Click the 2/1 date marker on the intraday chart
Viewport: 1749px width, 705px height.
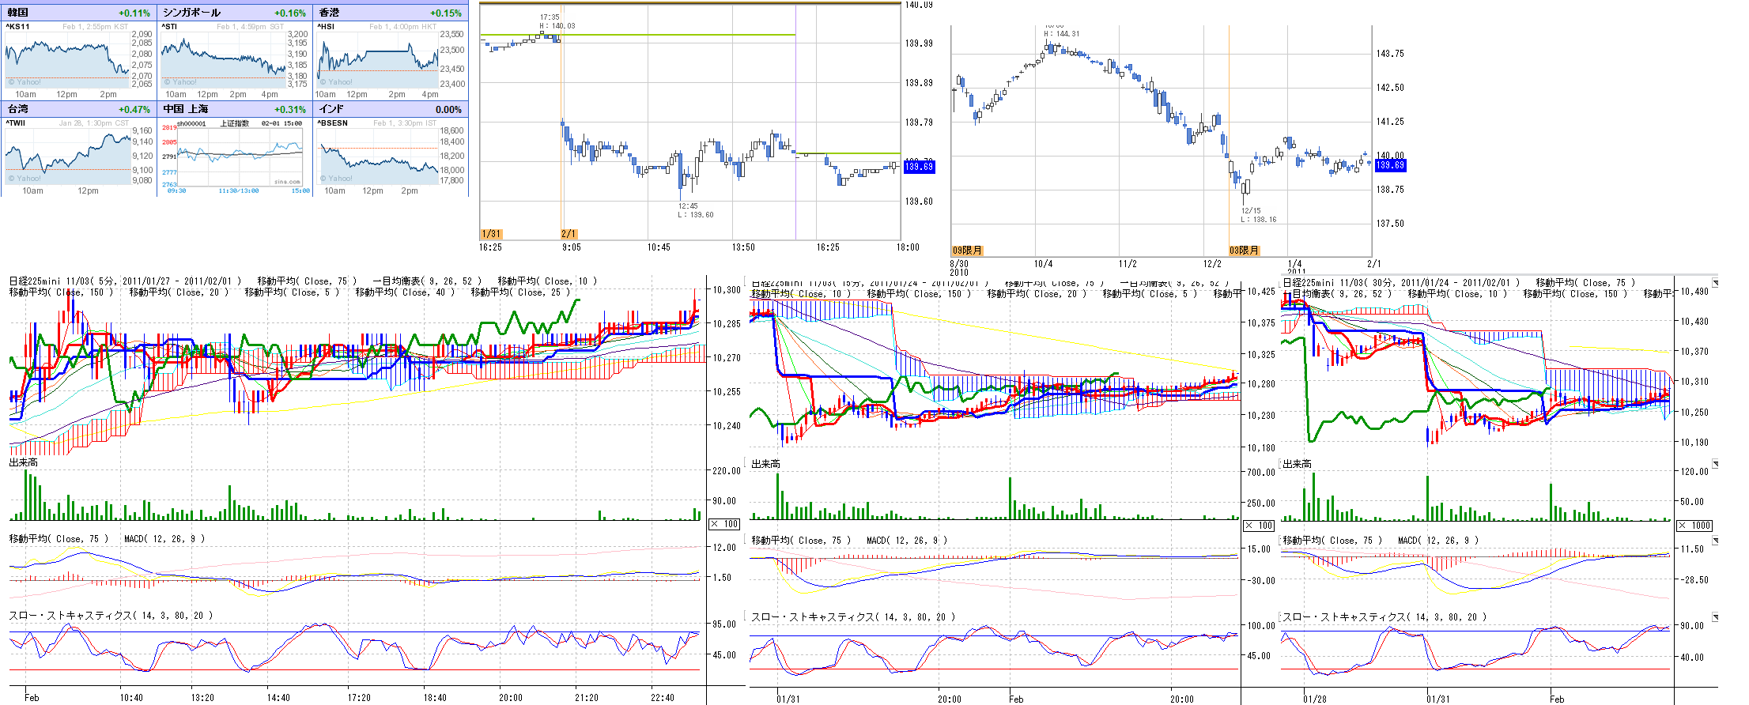(x=569, y=234)
